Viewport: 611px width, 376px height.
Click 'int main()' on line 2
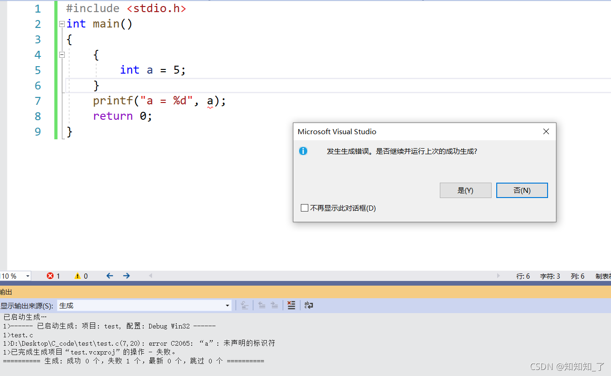(x=99, y=24)
